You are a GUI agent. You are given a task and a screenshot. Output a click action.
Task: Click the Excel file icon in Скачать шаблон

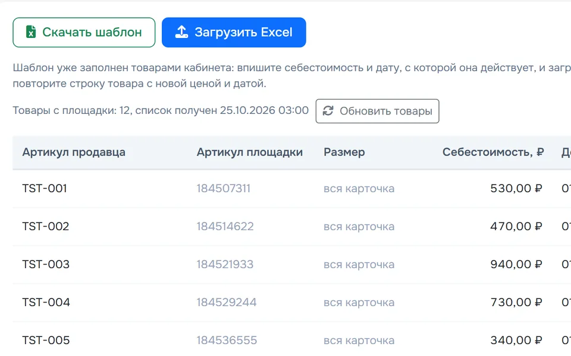pyautogui.click(x=31, y=32)
